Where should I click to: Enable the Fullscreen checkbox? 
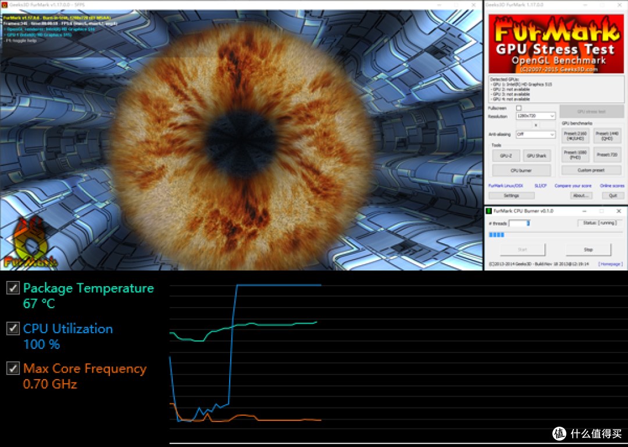519,108
